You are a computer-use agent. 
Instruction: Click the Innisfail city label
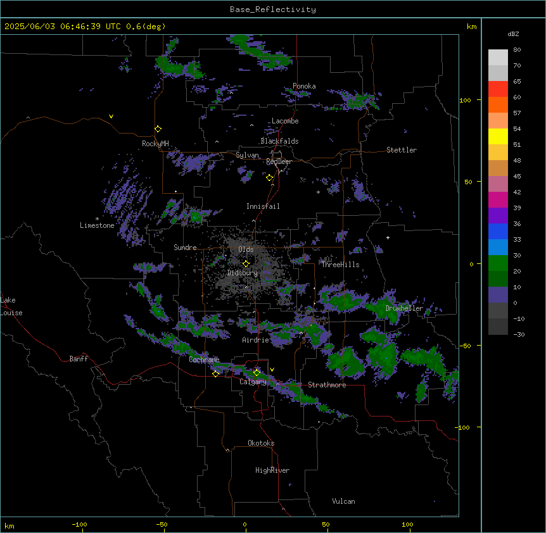[263, 206]
